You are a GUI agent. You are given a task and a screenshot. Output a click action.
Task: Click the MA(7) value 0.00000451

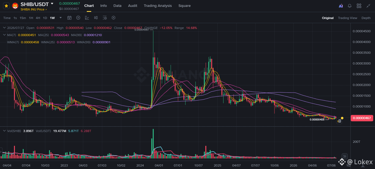click(x=27, y=35)
